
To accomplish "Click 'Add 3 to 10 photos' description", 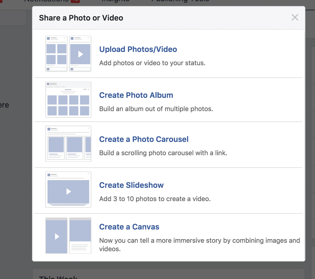I will 155,199.
